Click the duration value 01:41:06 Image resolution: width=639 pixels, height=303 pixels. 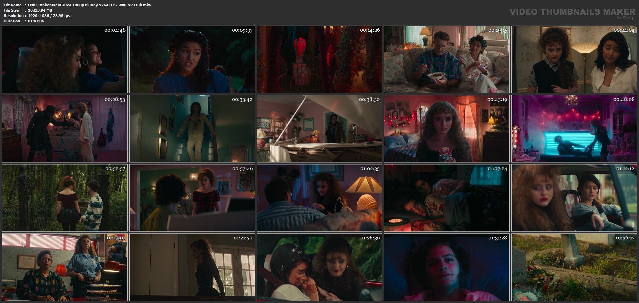click(x=36, y=21)
